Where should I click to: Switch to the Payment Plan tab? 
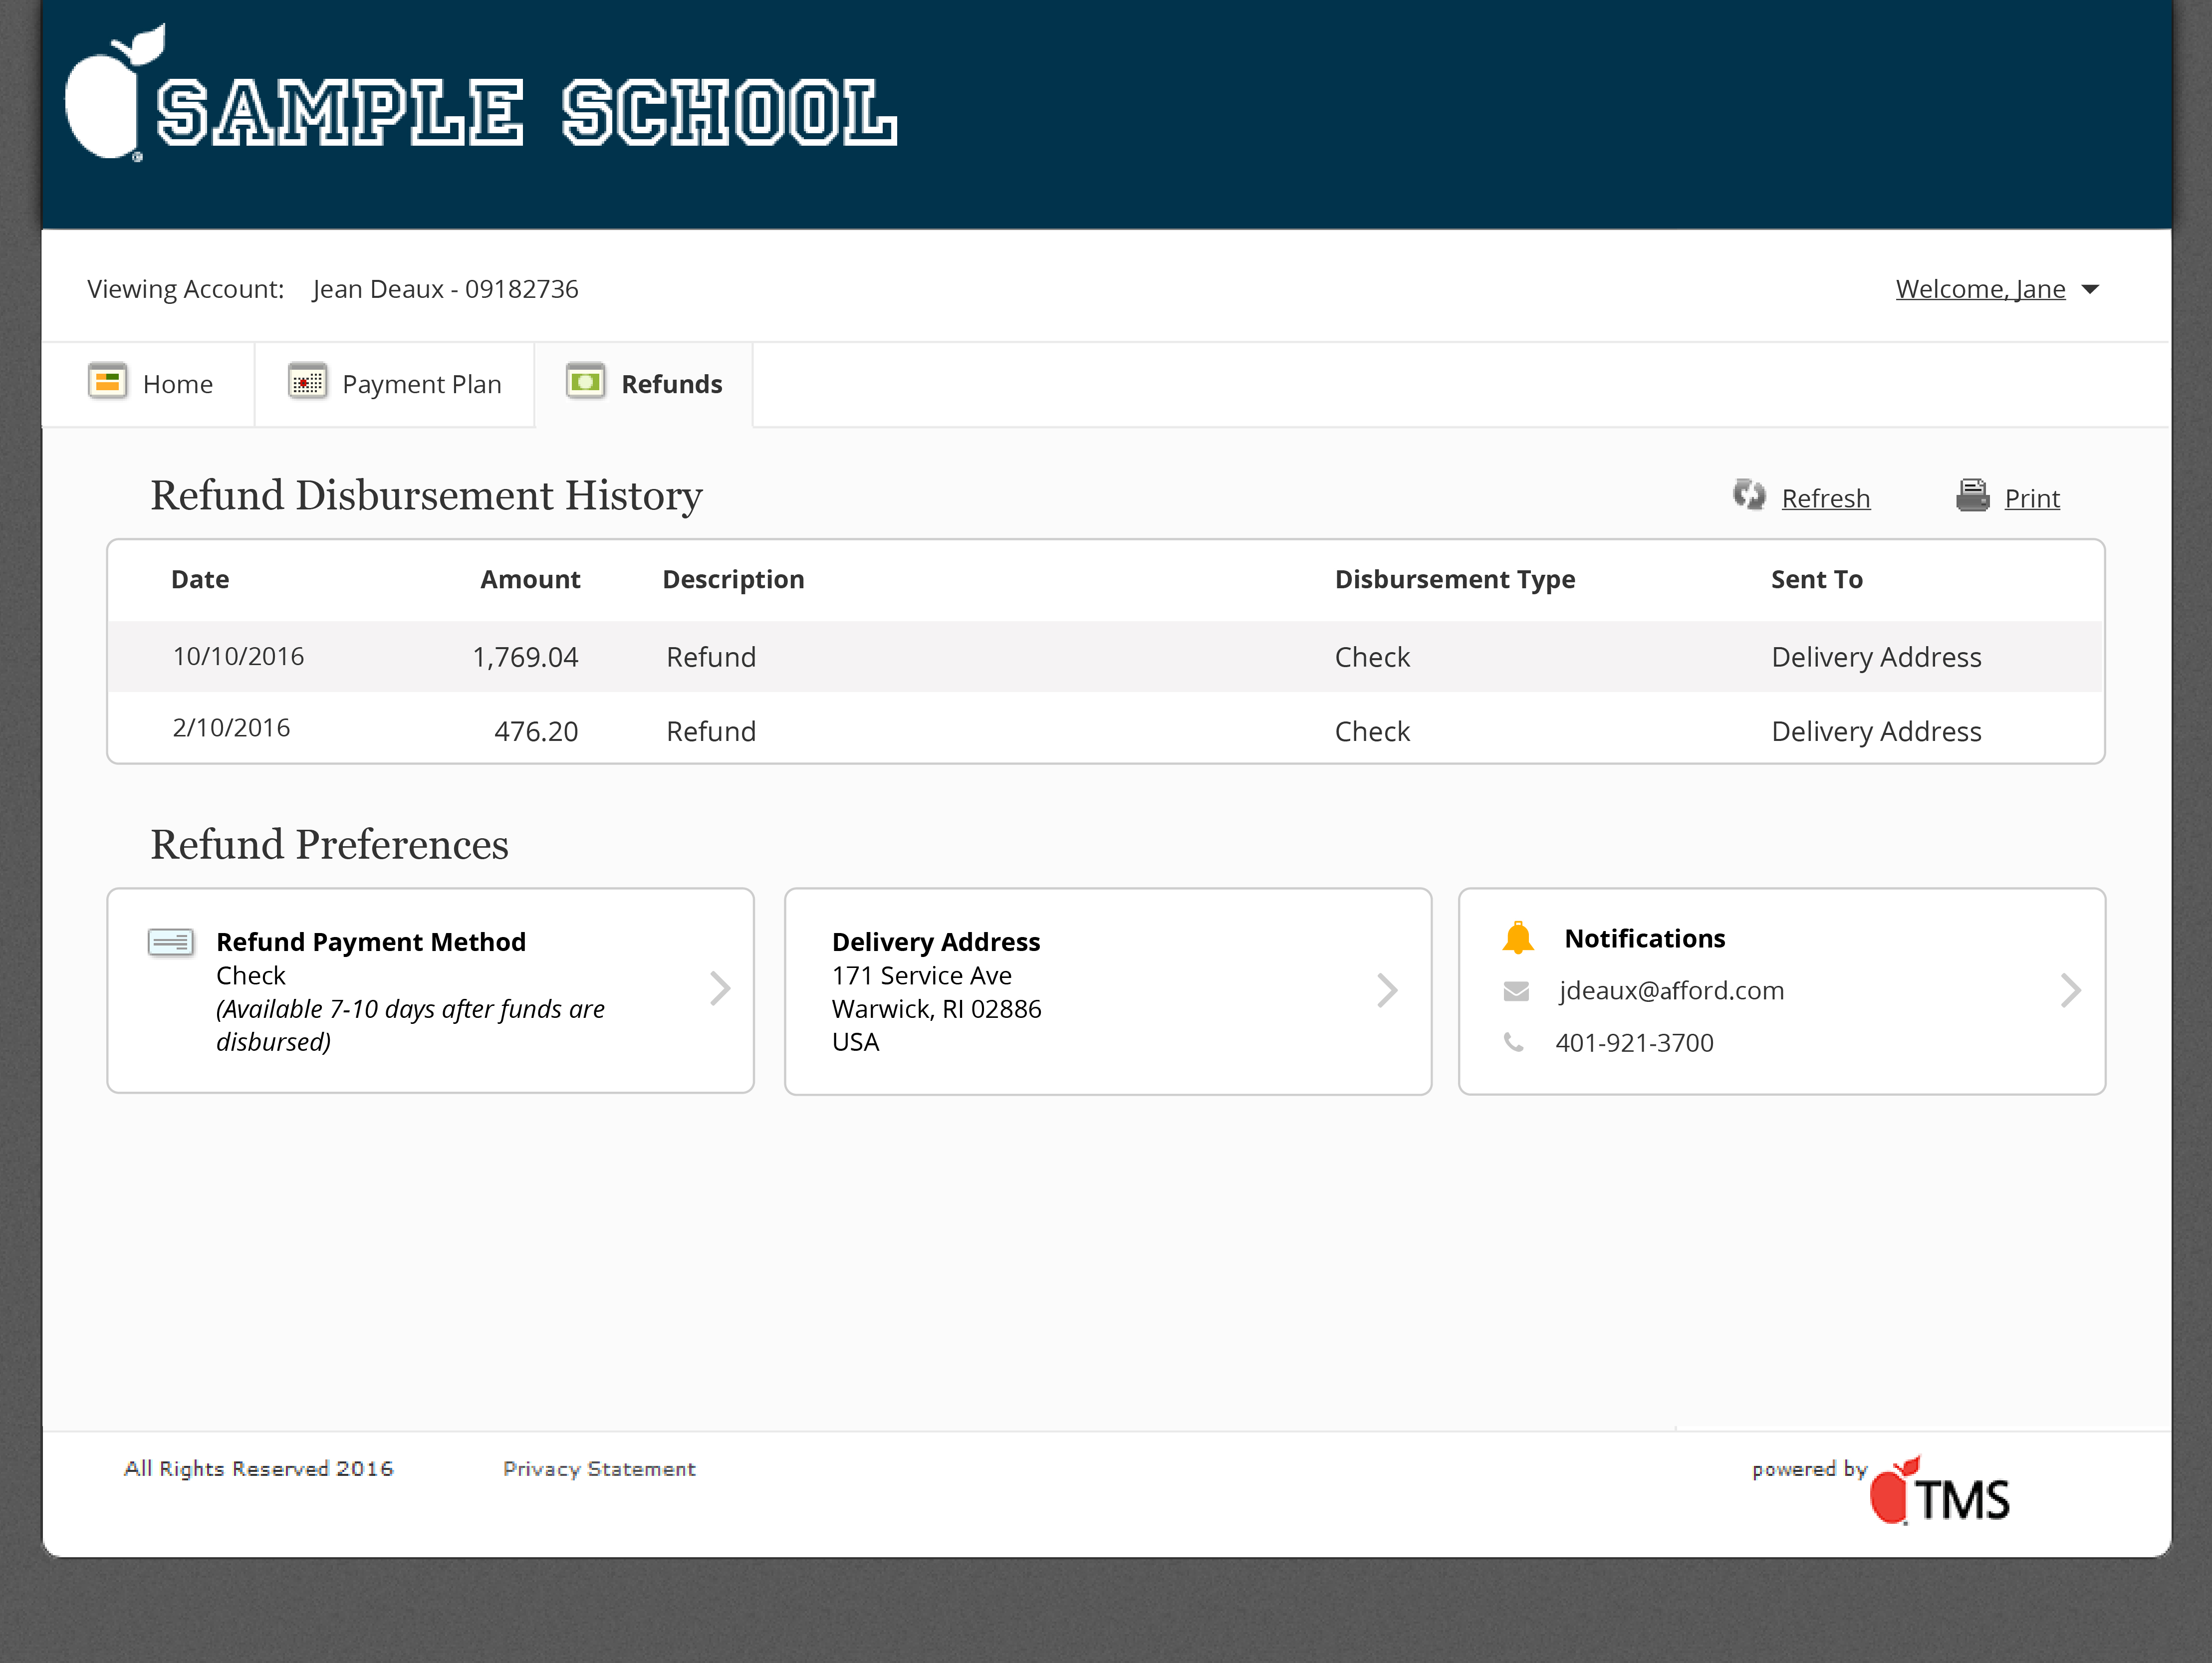click(421, 384)
